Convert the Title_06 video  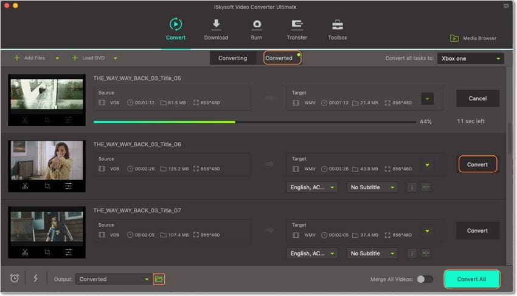(477, 164)
